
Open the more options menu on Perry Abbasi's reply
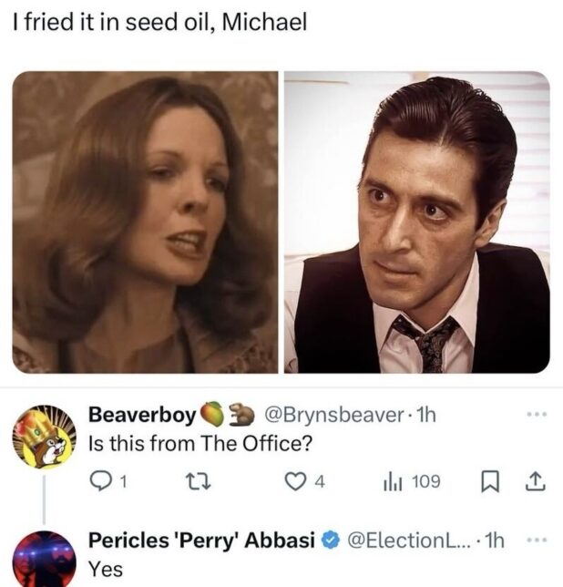(x=539, y=540)
